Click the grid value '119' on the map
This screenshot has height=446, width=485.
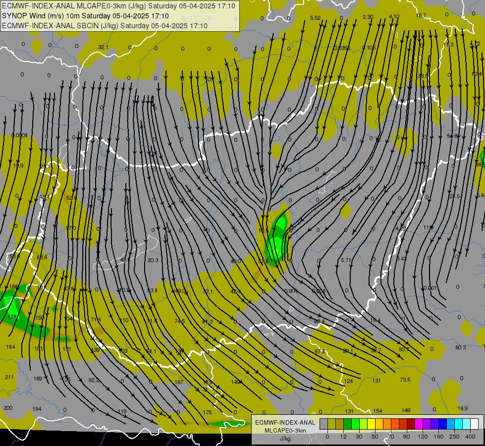[122, 411]
